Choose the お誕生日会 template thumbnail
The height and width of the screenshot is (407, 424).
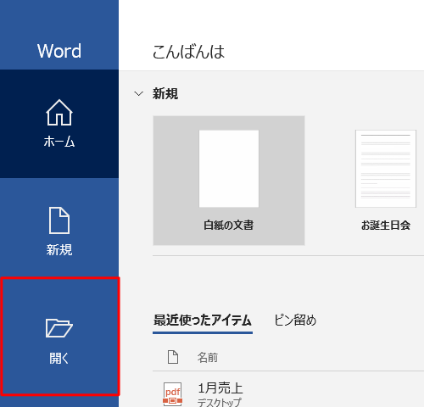point(386,169)
